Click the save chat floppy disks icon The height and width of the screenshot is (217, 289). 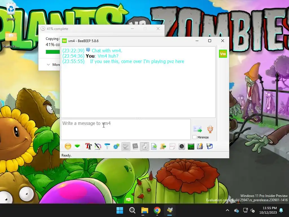pos(209,146)
